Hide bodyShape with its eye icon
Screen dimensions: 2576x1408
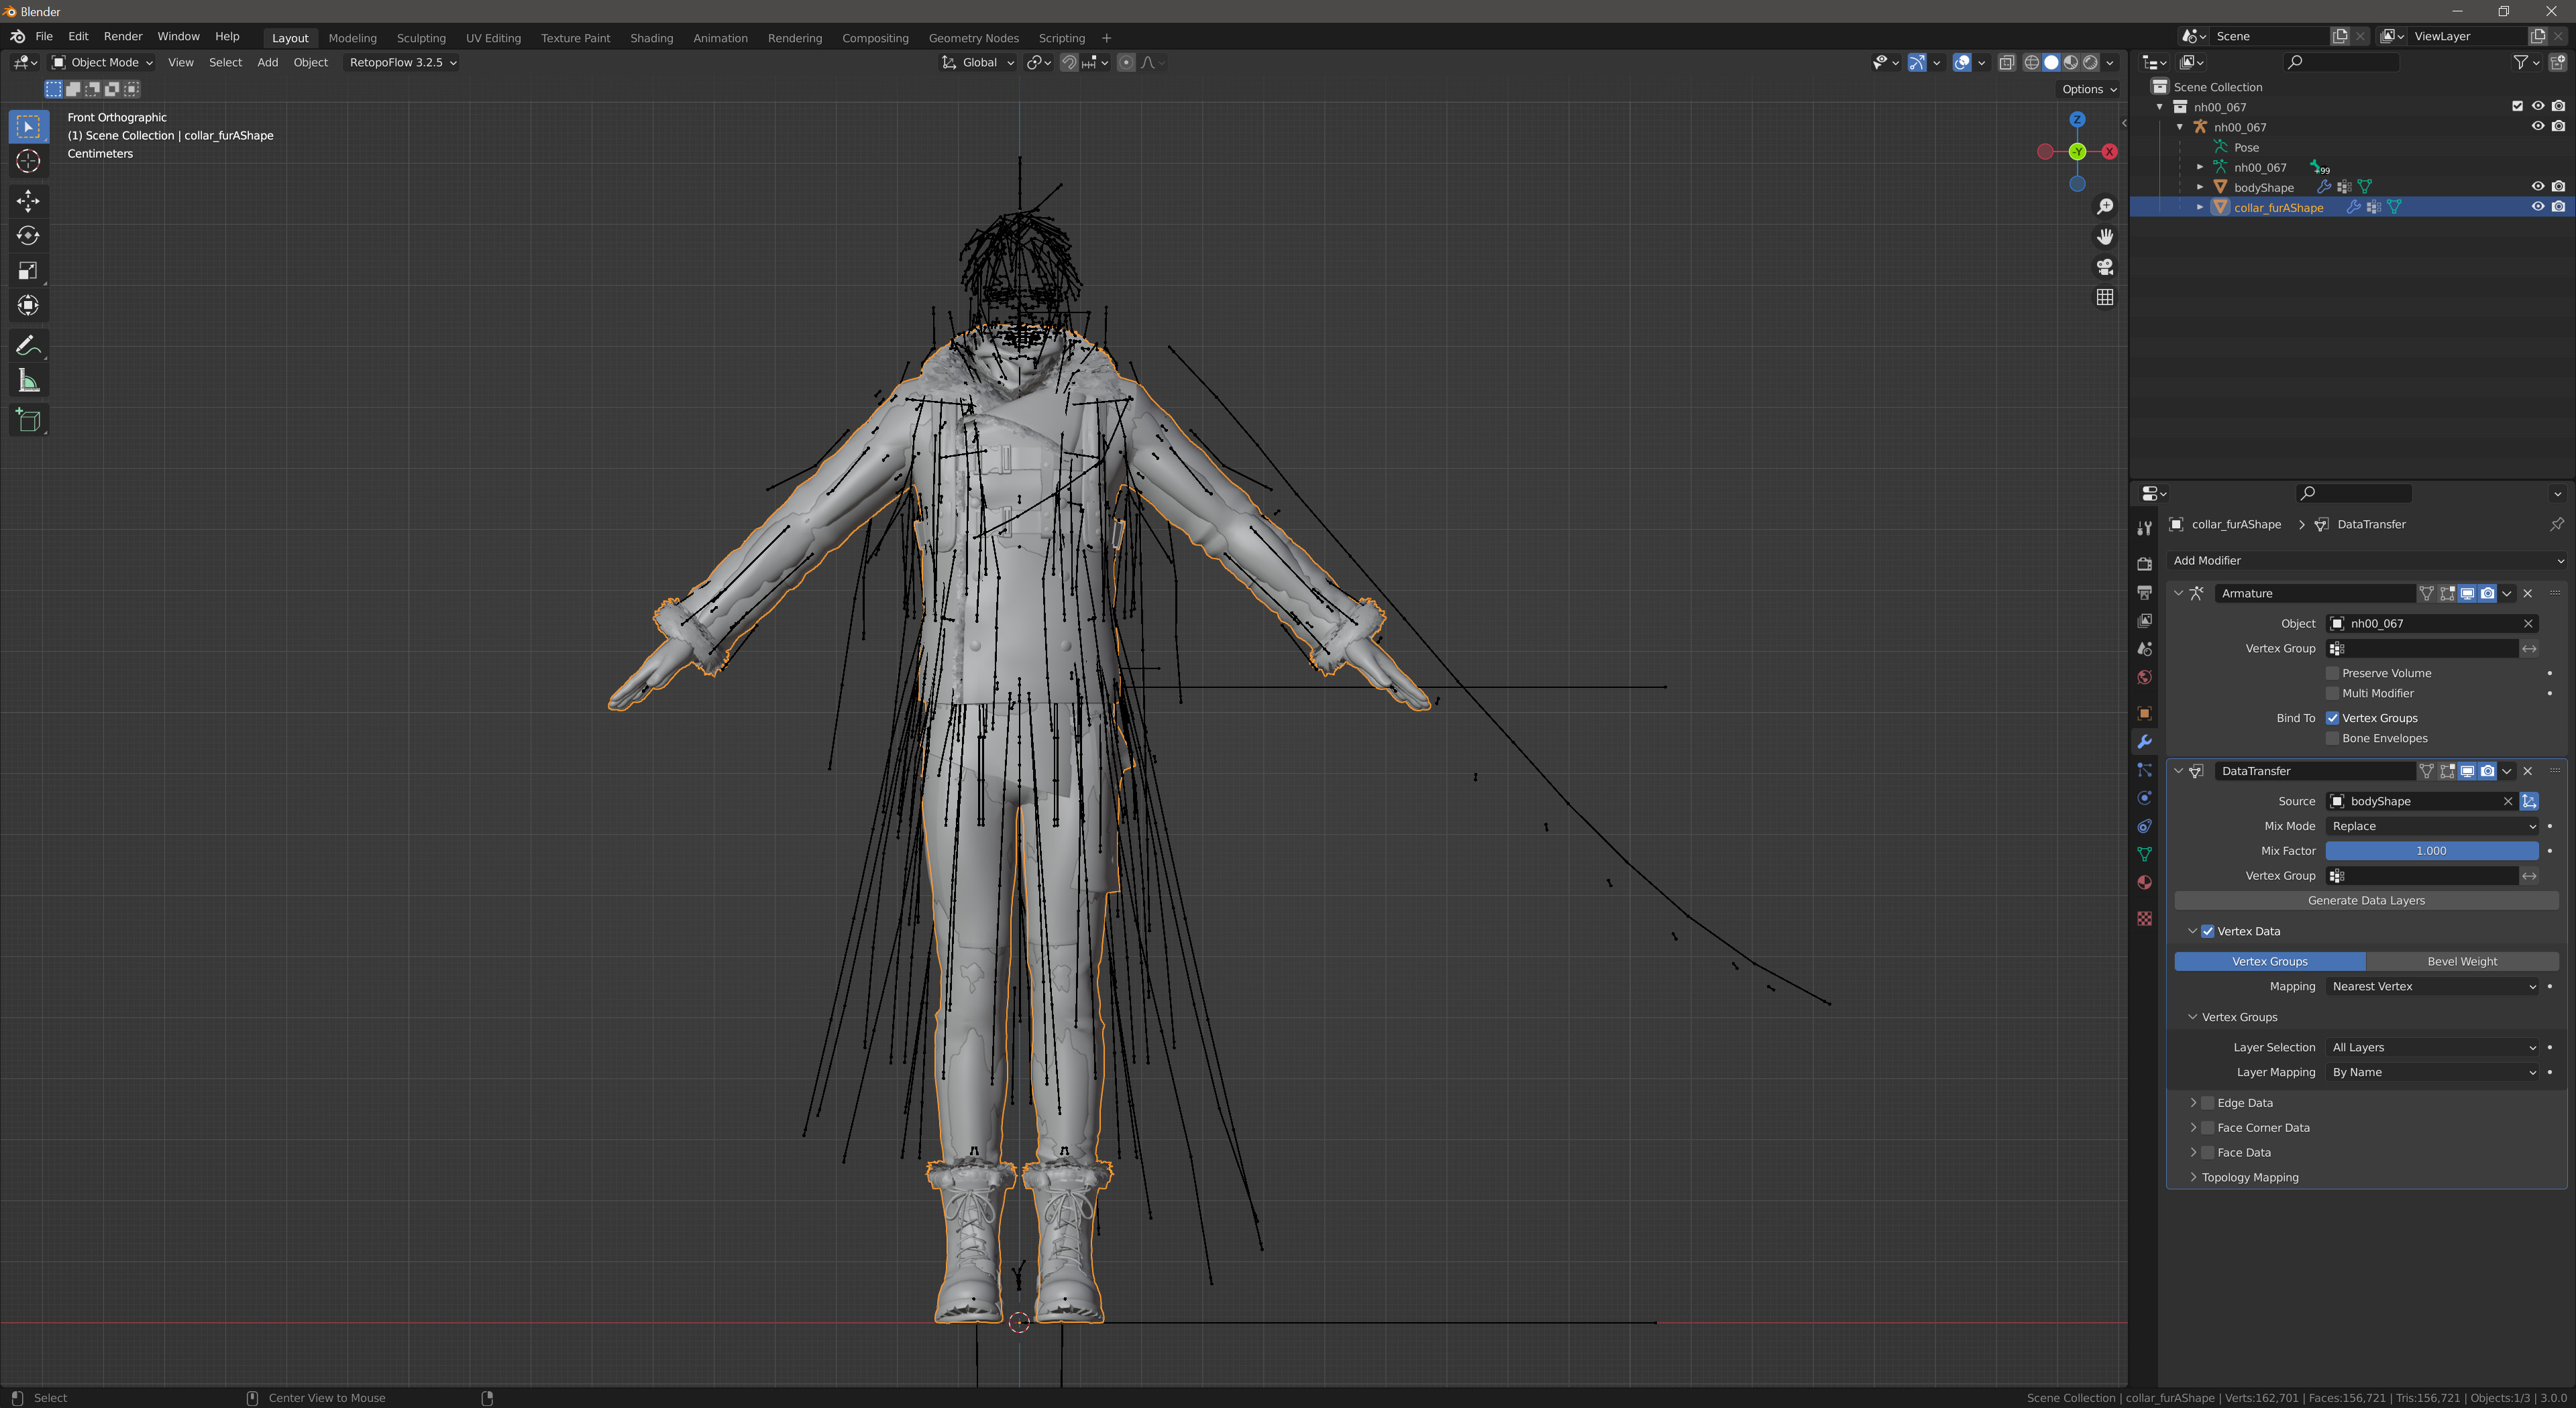pyautogui.click(x=2537, y=187)
